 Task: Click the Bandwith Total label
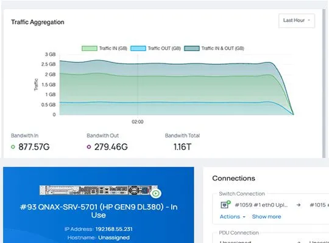(x=182, y=135)
